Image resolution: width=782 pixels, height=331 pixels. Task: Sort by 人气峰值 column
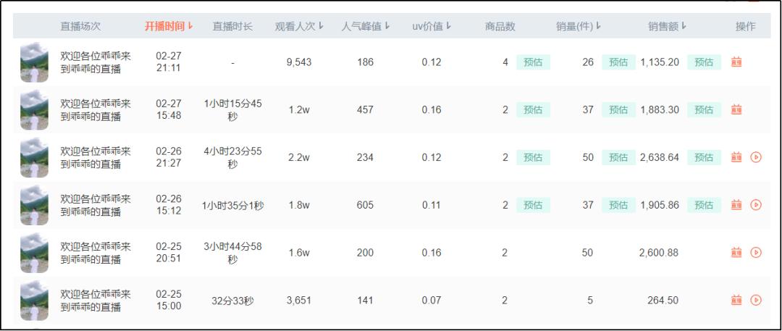(x=366, y=27)
